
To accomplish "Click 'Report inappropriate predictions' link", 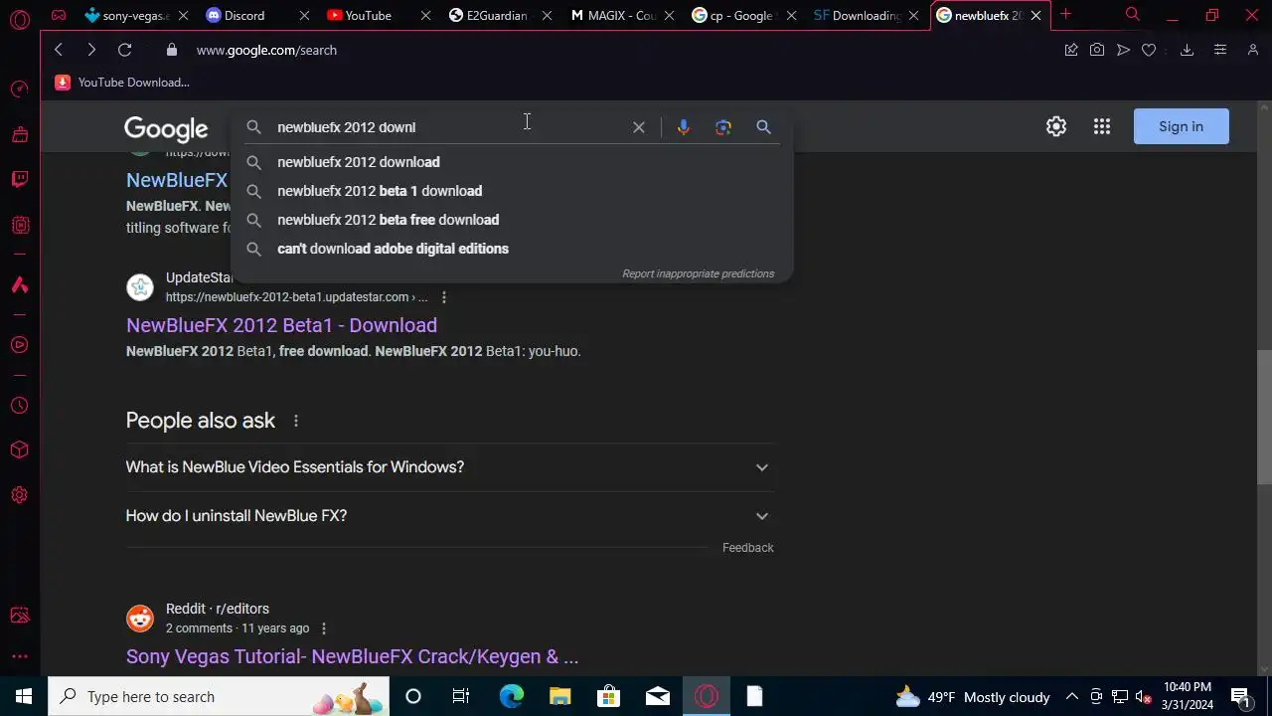I will pyautogui.click(x=698, y=273).
